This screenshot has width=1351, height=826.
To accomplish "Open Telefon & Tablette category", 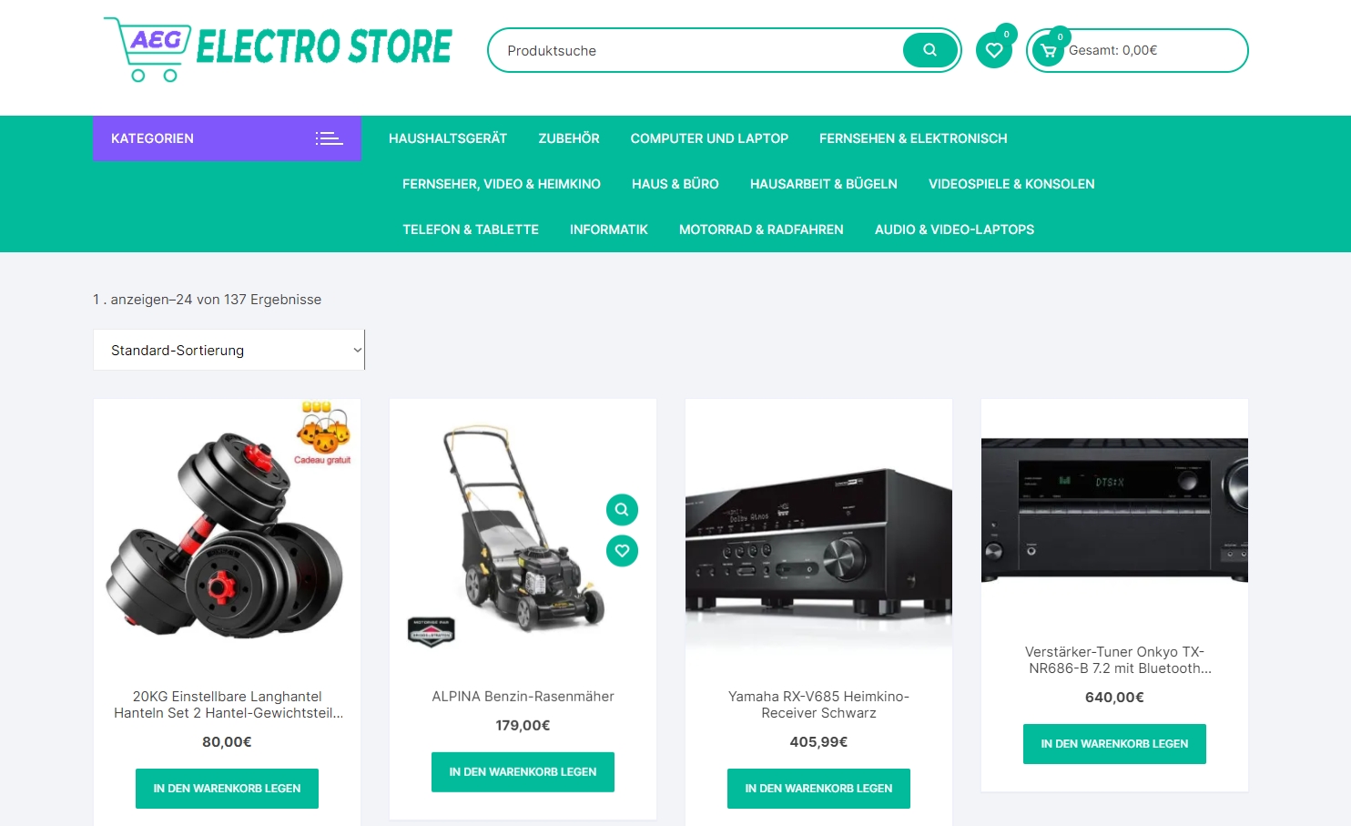I will (471, 229).
